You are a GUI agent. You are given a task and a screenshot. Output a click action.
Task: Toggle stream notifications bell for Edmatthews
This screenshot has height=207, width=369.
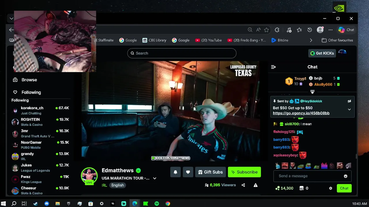coord(175,172)
